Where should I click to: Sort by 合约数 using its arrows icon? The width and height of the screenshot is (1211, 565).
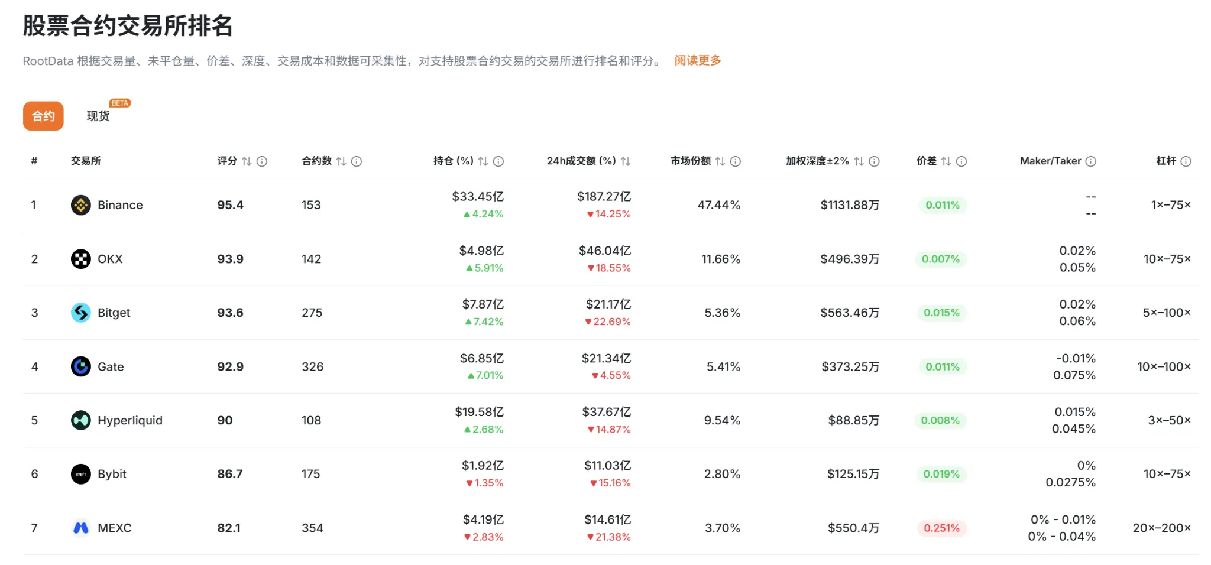[x=341, y=161]
